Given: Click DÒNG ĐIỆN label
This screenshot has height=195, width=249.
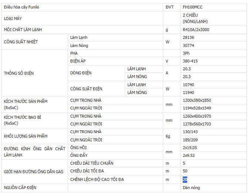Looking at the screenshot, I should 81,73.
